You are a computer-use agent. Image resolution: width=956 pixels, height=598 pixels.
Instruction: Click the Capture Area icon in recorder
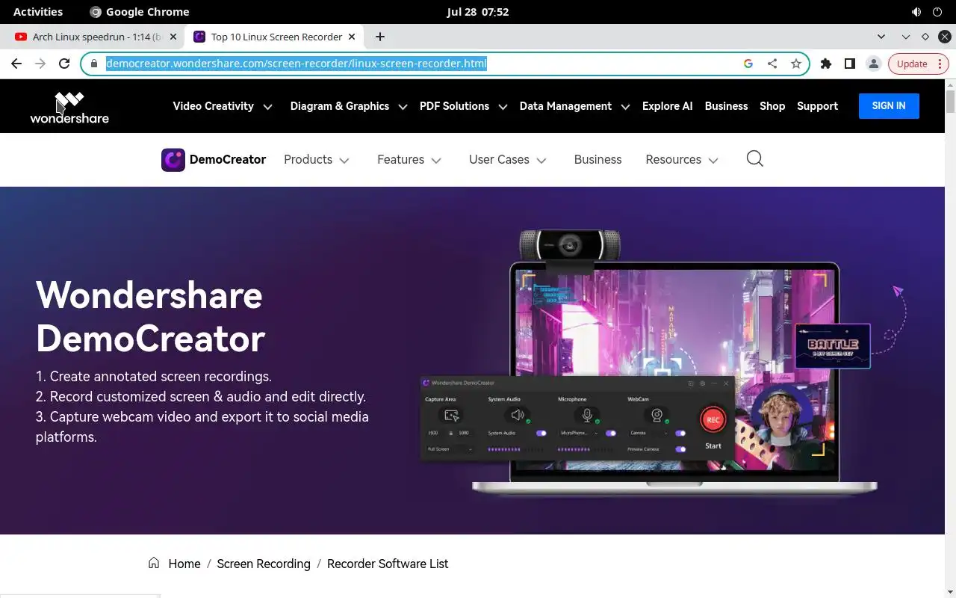pyautogui.click(x=451, y=415)
